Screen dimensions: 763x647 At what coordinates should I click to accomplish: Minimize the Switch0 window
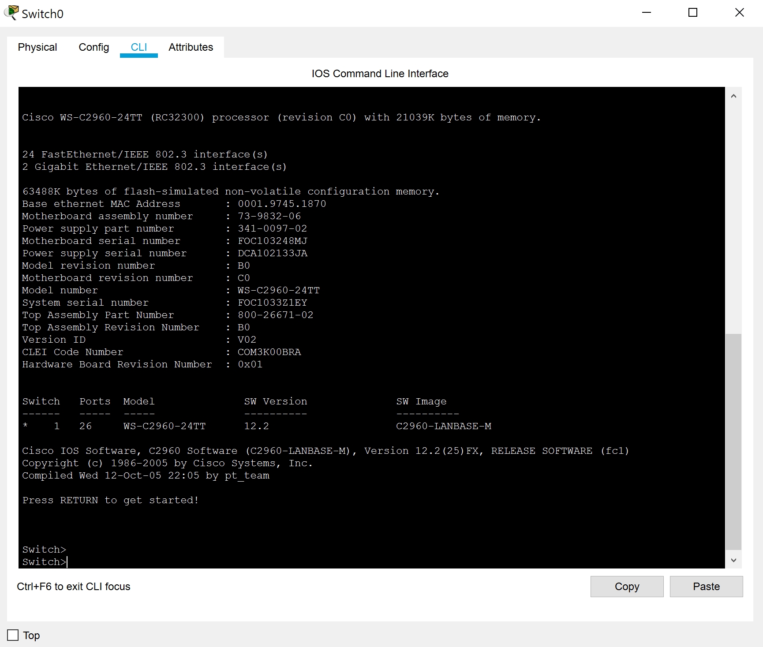(x=647, y=13)
